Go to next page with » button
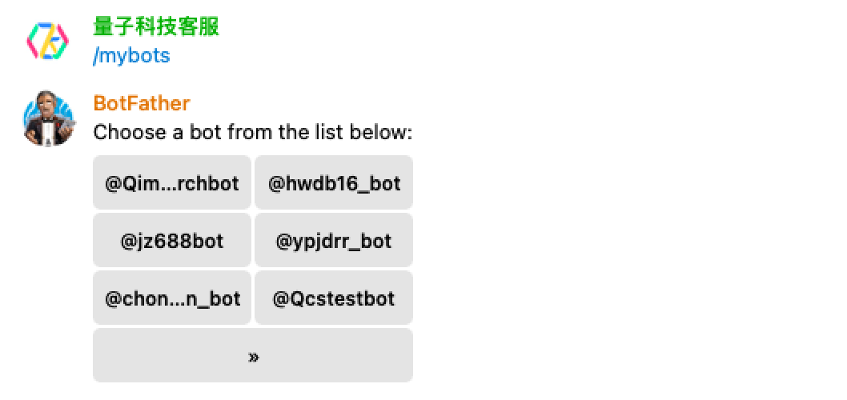This screenshot has width=847, height=400. point(253,356)
